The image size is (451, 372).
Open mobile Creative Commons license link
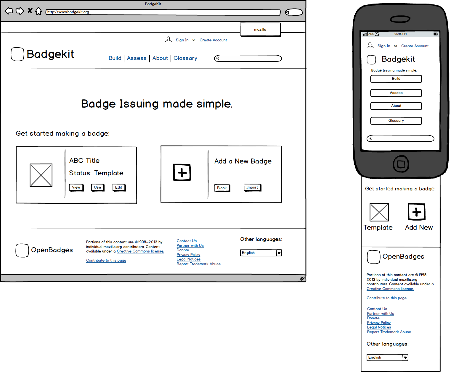click(x=390, y=289)
